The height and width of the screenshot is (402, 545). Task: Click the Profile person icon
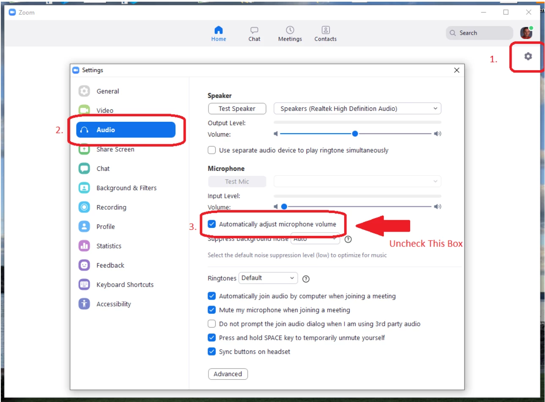(84, 227)
